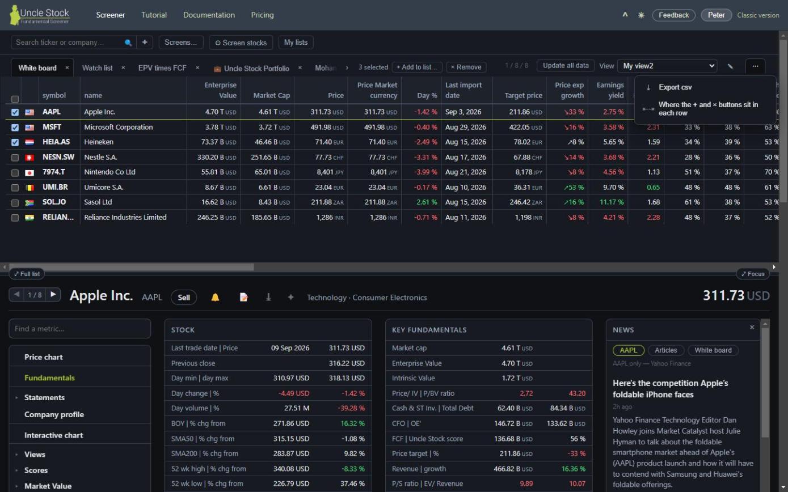The image size is (788, 492).
Task: Switch to the Watch list tab
Action: pos(97,68)
